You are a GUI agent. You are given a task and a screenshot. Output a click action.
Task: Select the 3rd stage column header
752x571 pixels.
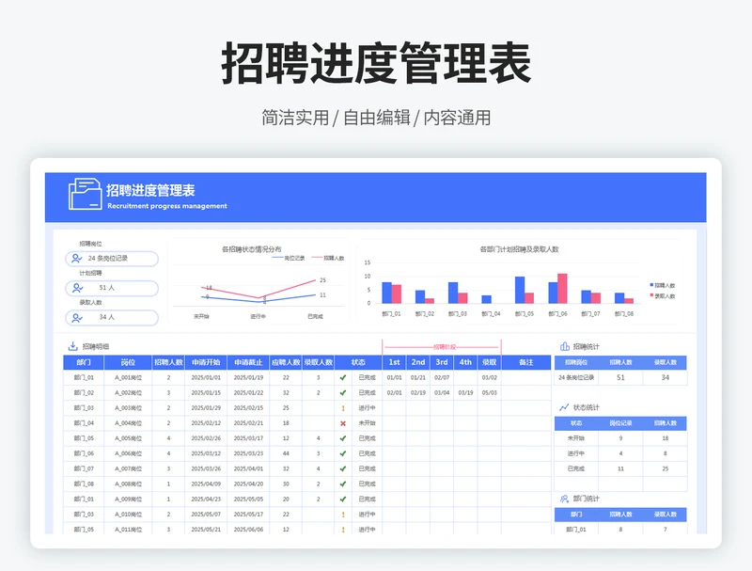point(442,362)
